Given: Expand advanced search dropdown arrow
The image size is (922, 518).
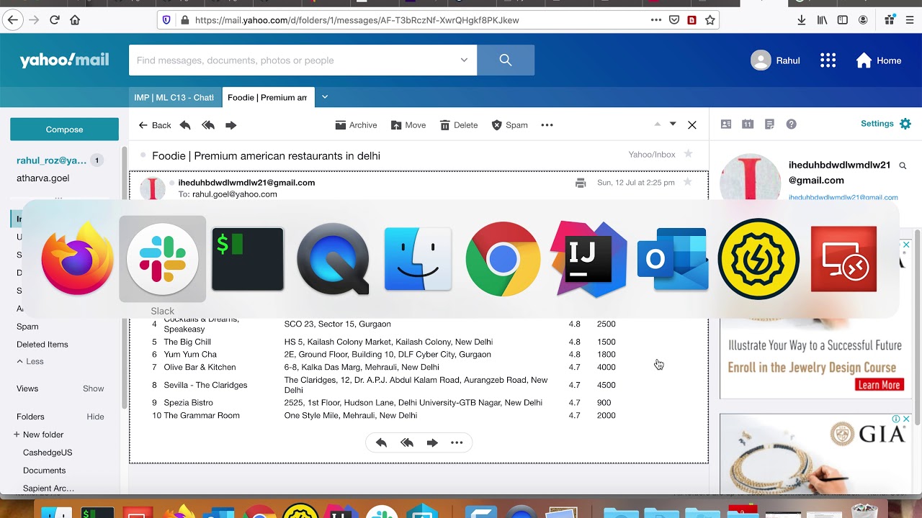Looking at the screenshot, I should 465,60.
